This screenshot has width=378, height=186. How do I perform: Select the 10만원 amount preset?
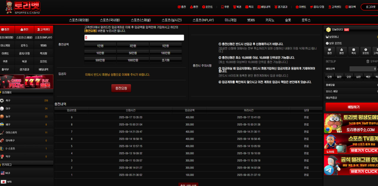point(100,53)
